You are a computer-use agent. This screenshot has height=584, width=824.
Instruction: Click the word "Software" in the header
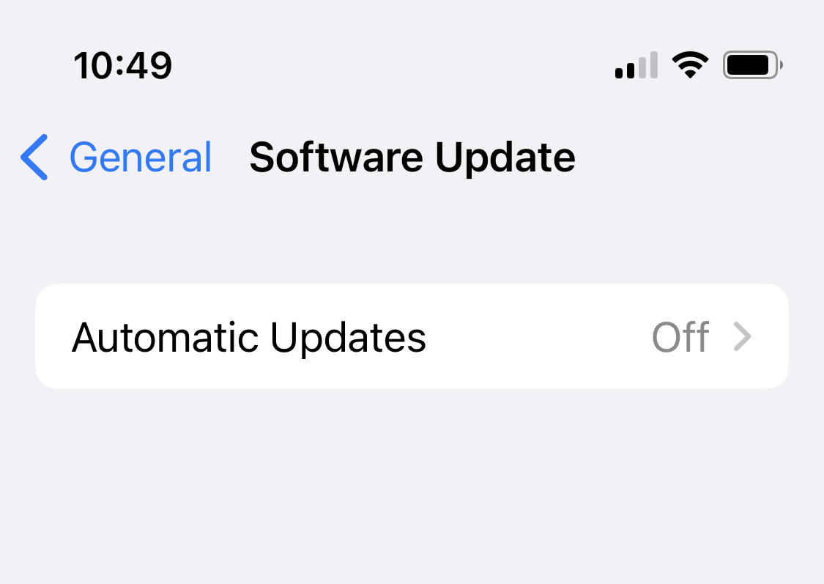336,157
